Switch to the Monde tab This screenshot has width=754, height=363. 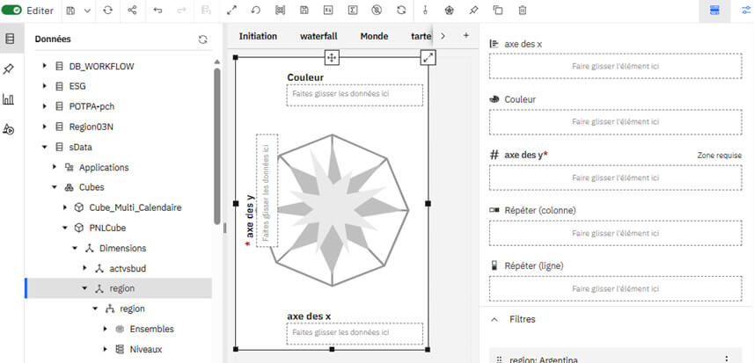(374, 36)
